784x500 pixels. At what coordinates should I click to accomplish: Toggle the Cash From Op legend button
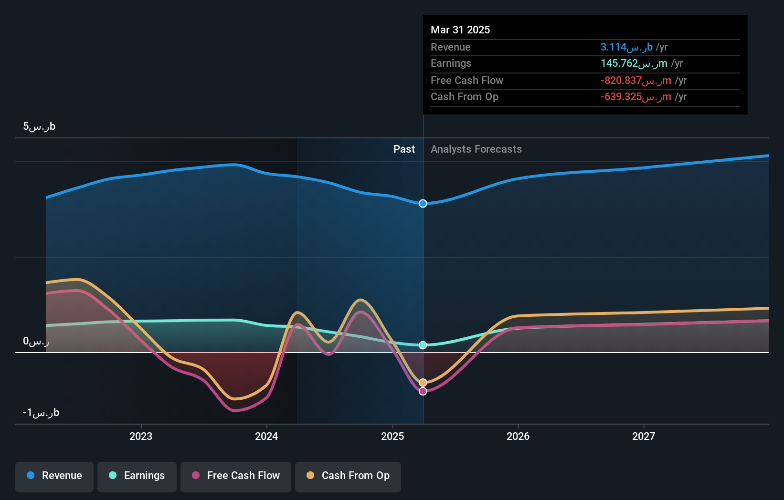pos(348,477)
